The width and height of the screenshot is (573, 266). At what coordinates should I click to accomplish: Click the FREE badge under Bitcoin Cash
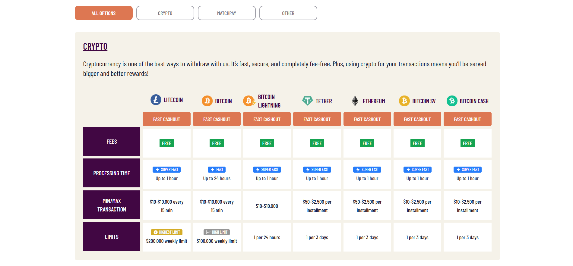point(467,143)
